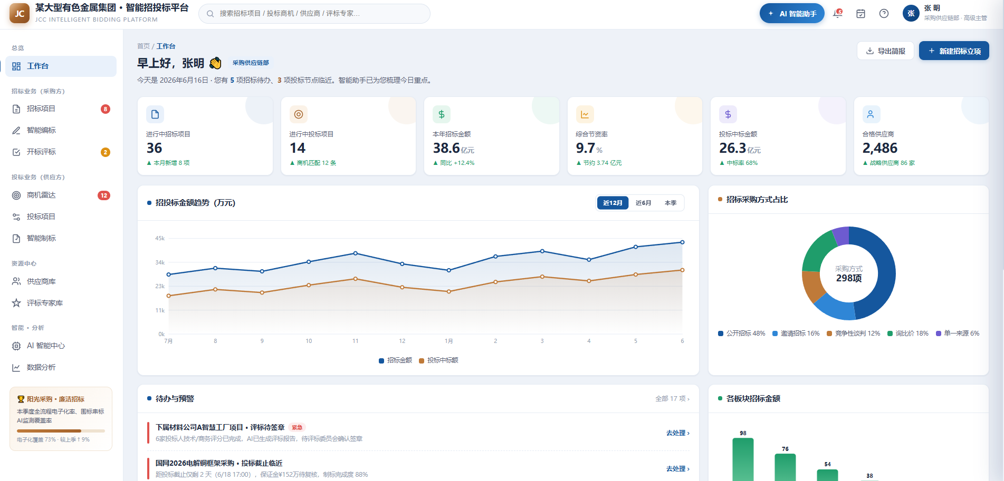Click the 数据分析 chart icon
The height and width of the screenshot is (481, 1004).
[16, 368]
